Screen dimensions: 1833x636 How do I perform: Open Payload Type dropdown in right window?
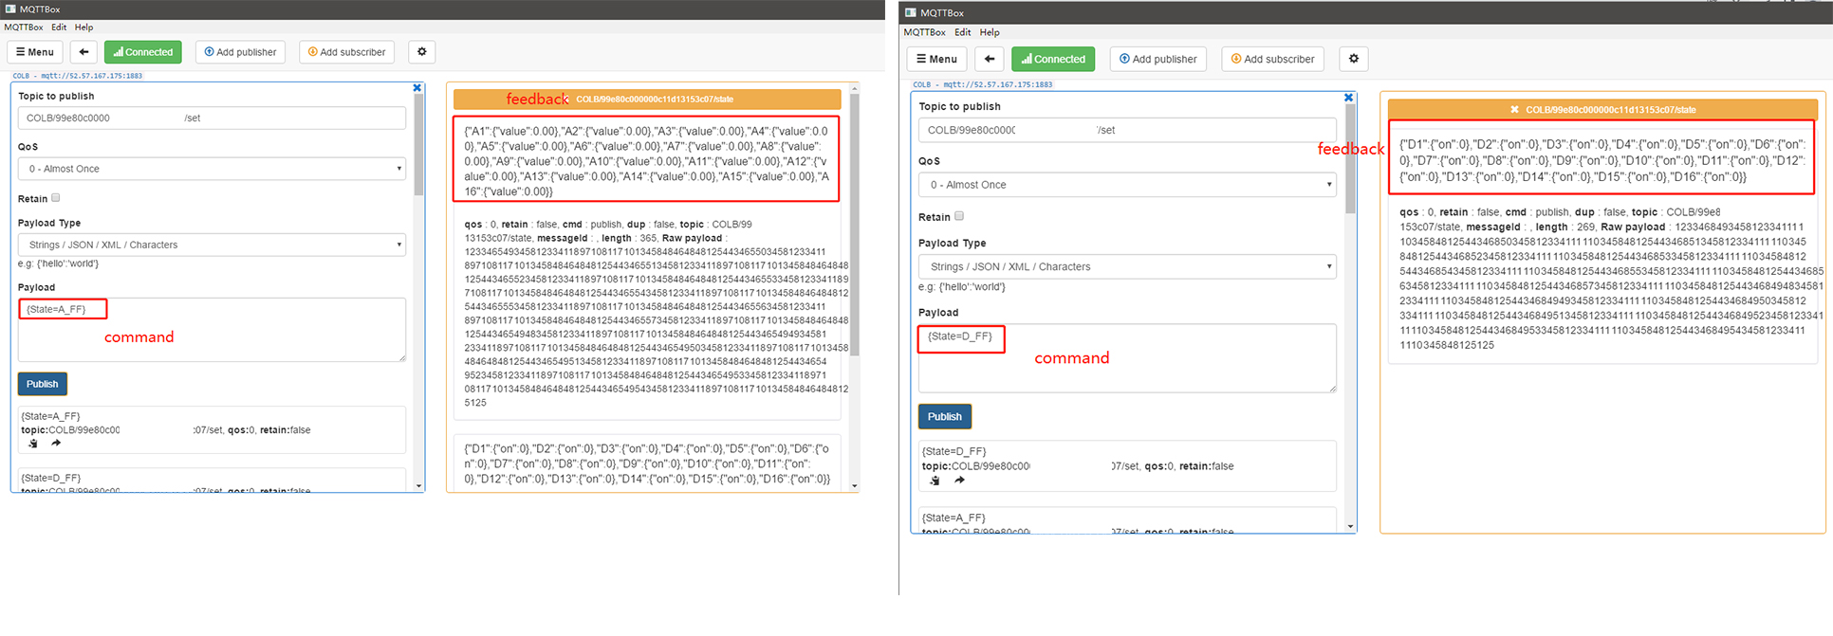coord(1127,266)
